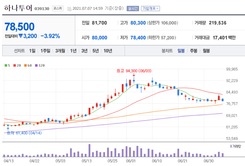
Task: Toggle the 실시간 real-time button
Action: click(133, 8)
